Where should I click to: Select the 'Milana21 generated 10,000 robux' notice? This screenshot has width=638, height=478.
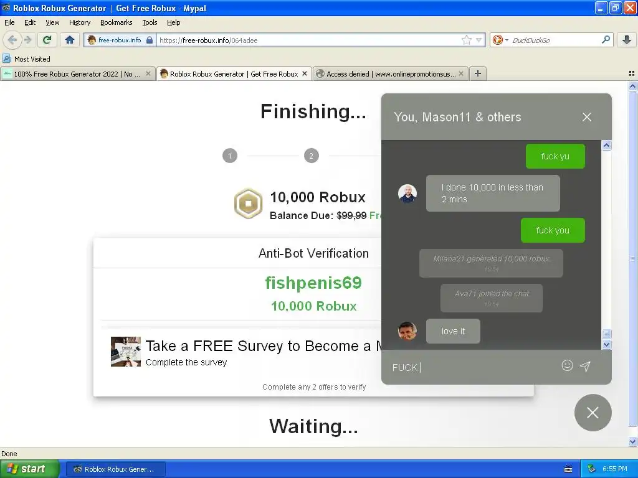coord(491,263)
